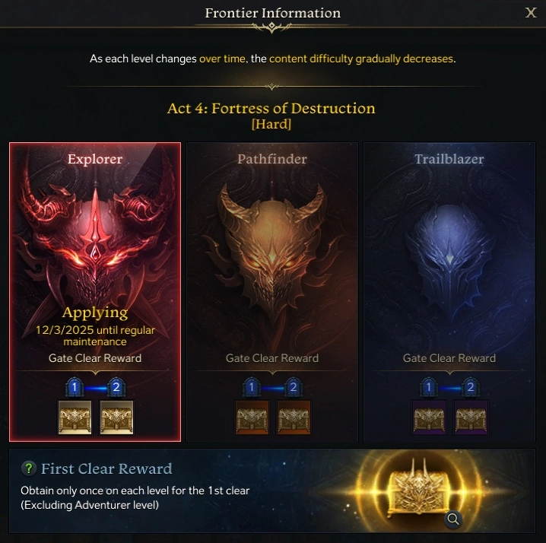Click the First Clear Reward heading
The width and height of the screenshot is (546, 543).
pos(106,468)
